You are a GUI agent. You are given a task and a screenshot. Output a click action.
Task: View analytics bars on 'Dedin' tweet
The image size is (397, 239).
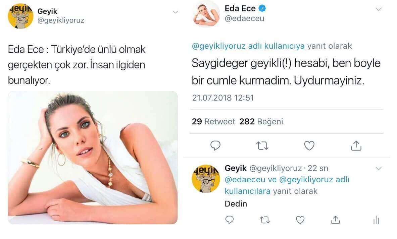[376, 220]
